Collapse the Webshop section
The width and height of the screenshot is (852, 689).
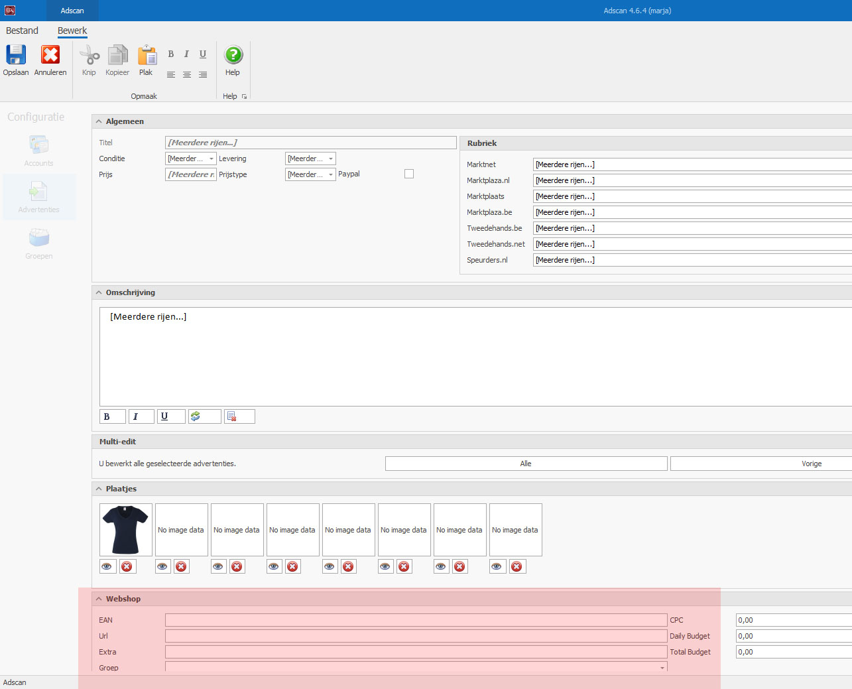coord(99,599)
